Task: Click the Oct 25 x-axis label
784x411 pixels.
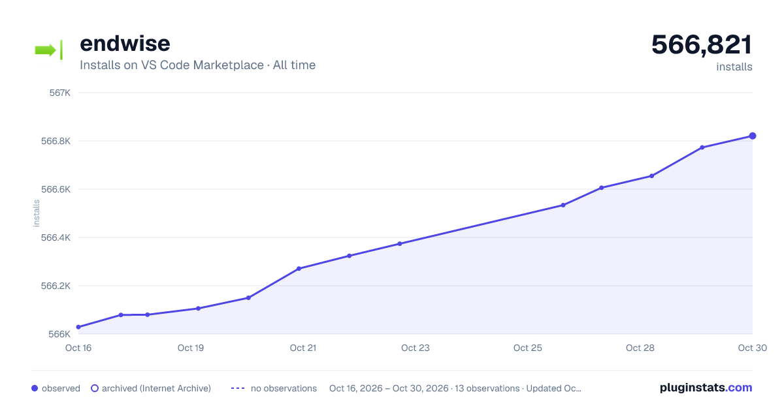Action: (x=528, y=348)
